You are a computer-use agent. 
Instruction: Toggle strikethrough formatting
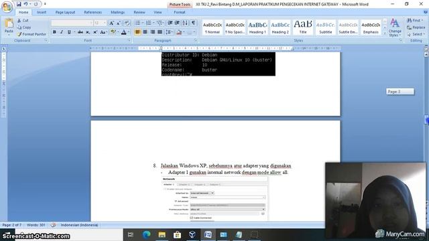[x=80, y=32]
